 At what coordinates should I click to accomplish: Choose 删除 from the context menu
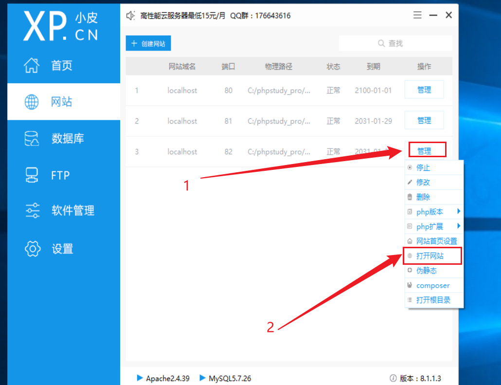click(434, 197)
